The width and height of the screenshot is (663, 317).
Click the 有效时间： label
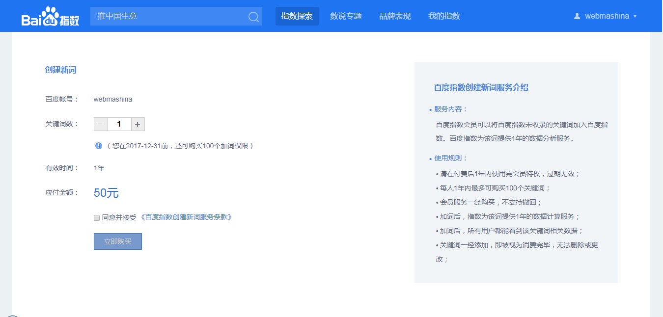click(62, 168)
